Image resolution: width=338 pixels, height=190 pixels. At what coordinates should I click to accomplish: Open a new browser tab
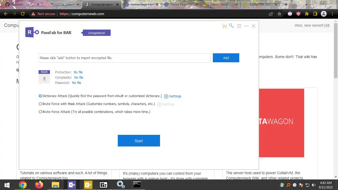[286, 4]
